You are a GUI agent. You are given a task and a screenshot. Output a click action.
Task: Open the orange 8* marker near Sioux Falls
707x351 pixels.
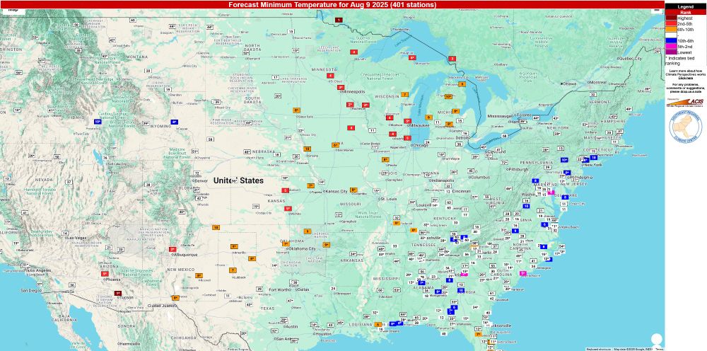296,110
